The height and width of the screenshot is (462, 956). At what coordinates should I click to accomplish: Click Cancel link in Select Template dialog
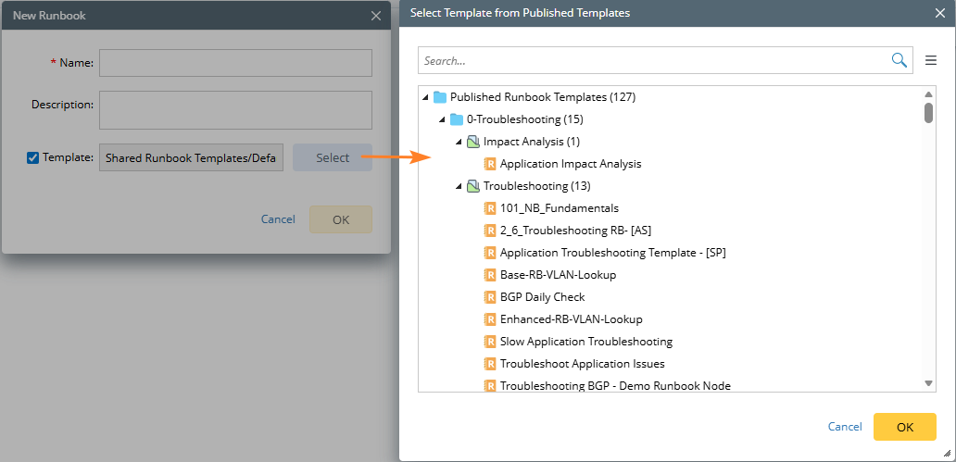point(845,427)
